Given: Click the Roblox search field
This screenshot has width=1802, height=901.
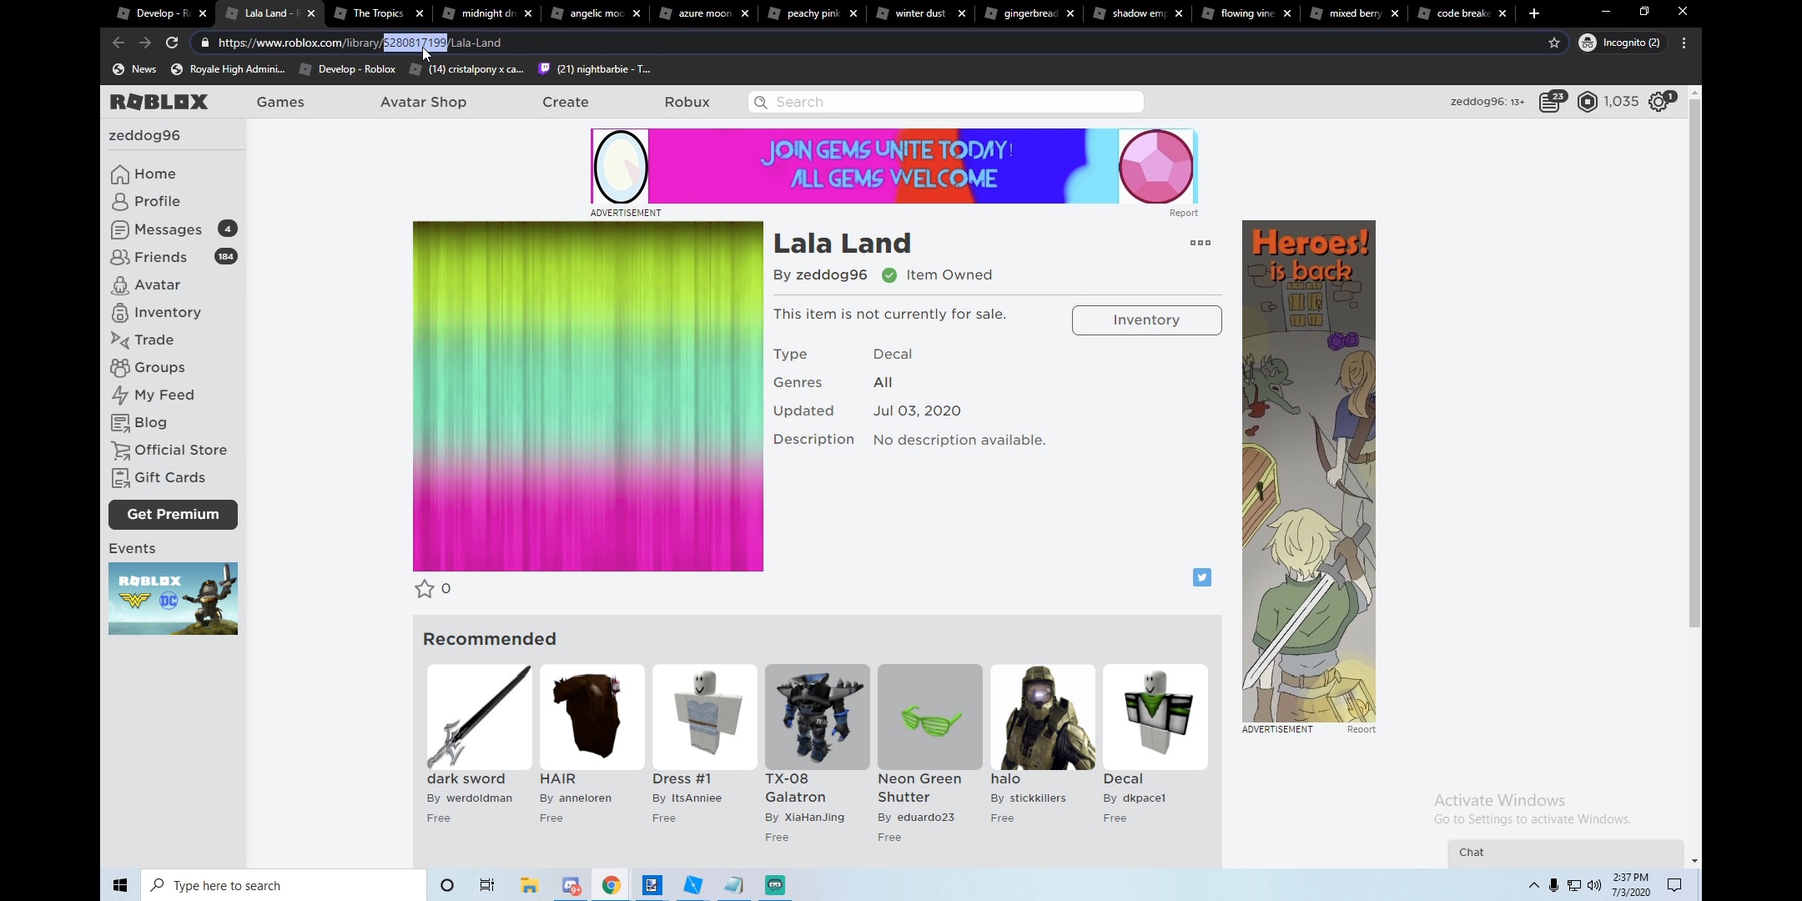Looking at the screenshot, I should (945, 102).
